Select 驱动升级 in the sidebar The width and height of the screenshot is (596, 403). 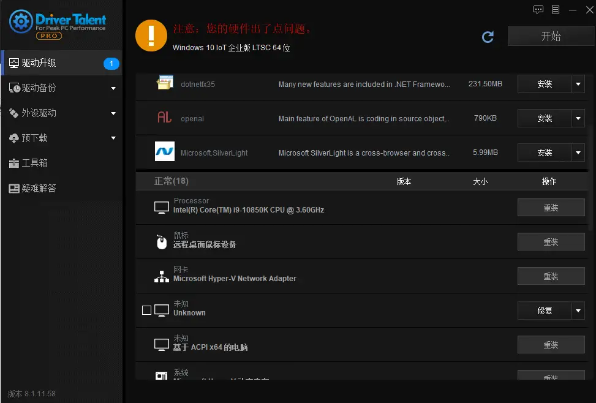61,62
